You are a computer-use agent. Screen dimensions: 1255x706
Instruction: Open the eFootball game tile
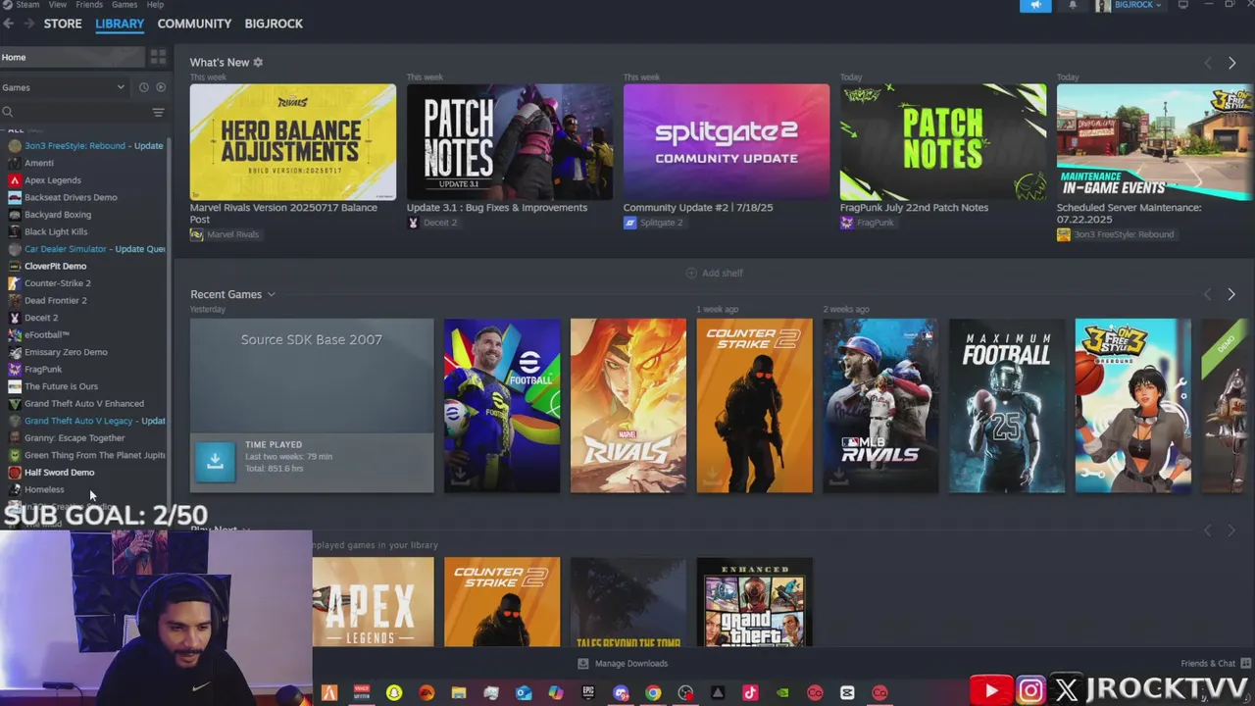pos(502,405)
